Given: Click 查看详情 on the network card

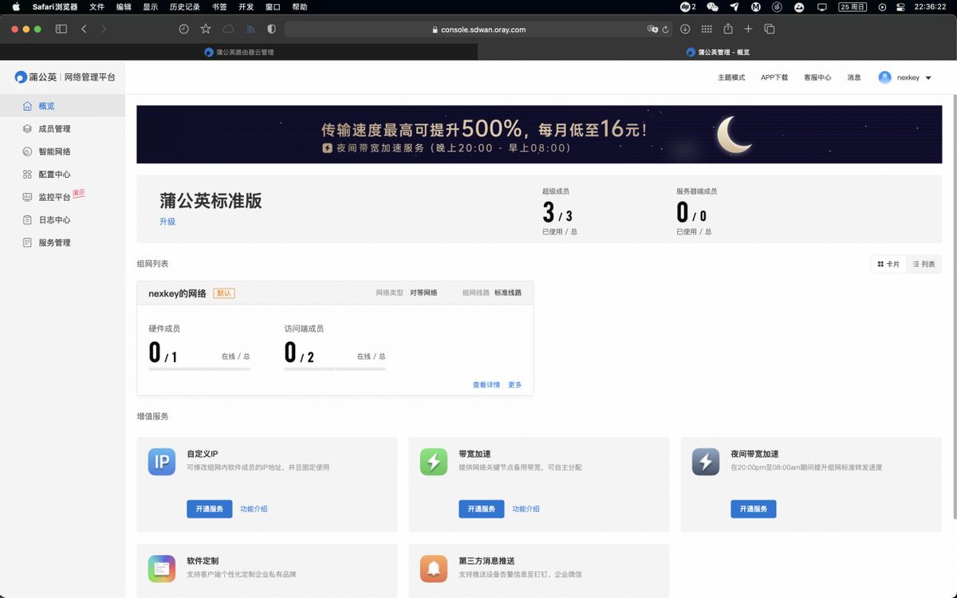Looking at the screenshot, I should pos(486,385).
